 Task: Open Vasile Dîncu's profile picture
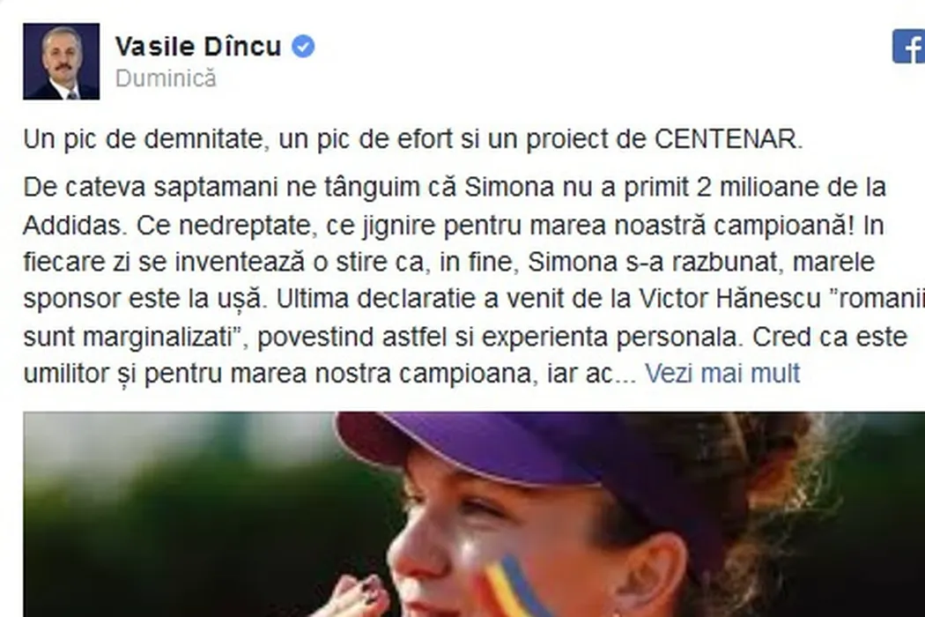pyautogui.click(x=62, y=62)
